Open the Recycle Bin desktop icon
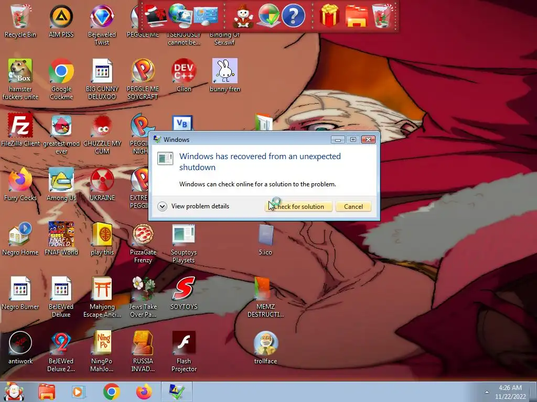 20,21
